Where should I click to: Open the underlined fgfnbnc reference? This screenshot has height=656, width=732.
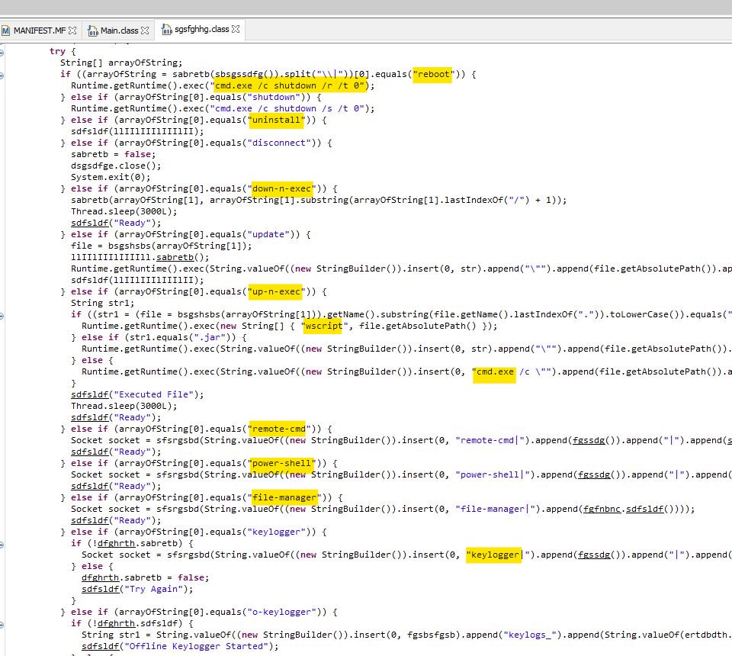pyautogui.click(x=602, y=509)
